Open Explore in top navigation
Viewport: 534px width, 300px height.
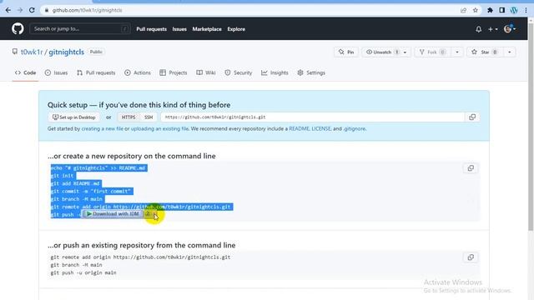click(236, 29)
